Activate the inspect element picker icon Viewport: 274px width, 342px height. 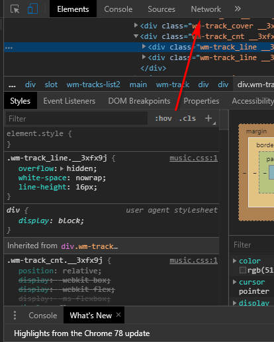pos(15,9)
